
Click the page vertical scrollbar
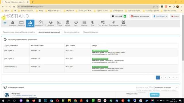point(183,38)
